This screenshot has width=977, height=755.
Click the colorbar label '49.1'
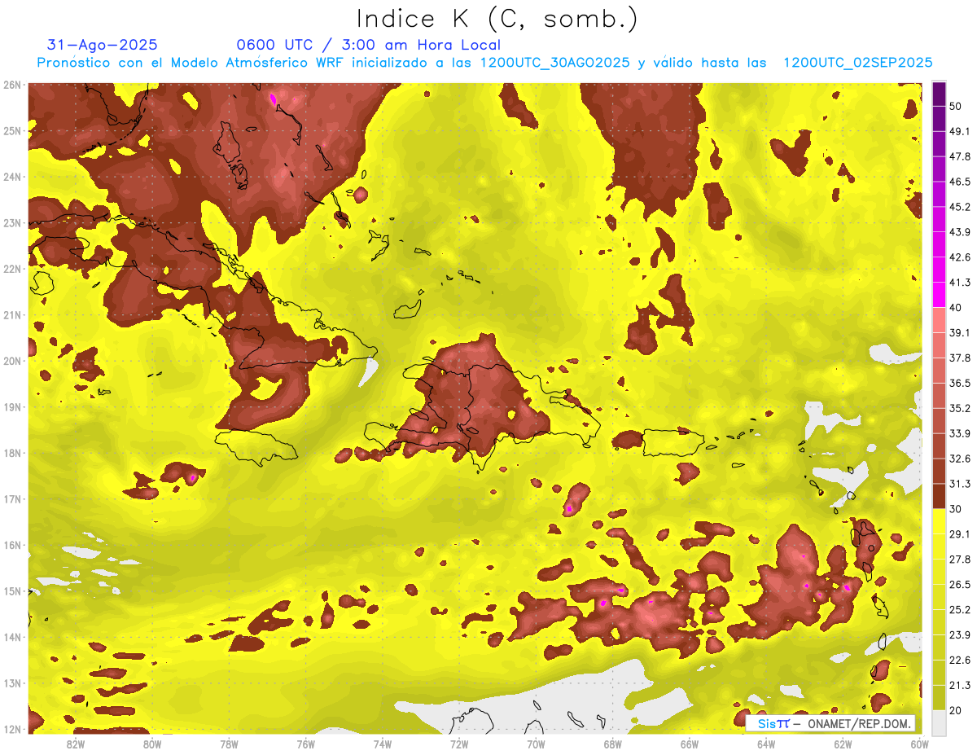tap(960, 132)
